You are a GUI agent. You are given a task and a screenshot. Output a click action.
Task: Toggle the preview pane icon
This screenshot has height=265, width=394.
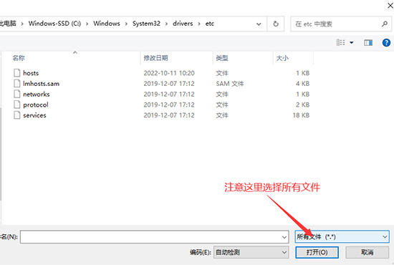coord(368,43)
